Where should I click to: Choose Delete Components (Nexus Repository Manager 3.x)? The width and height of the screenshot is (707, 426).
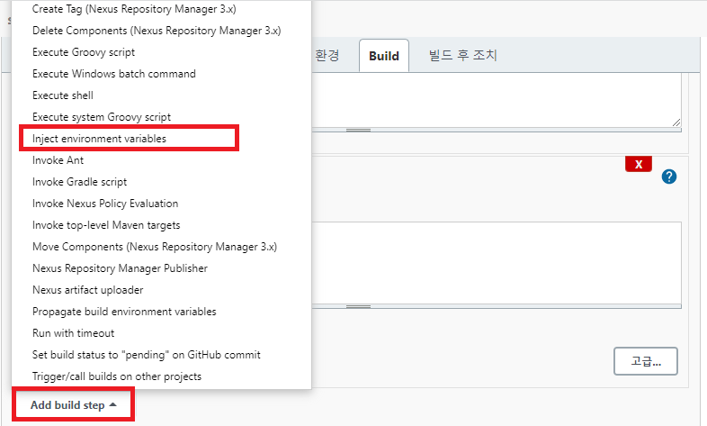(x=157, y=31)
